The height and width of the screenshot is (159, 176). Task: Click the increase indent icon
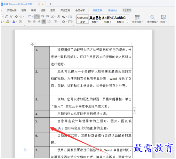coord(47,17)
